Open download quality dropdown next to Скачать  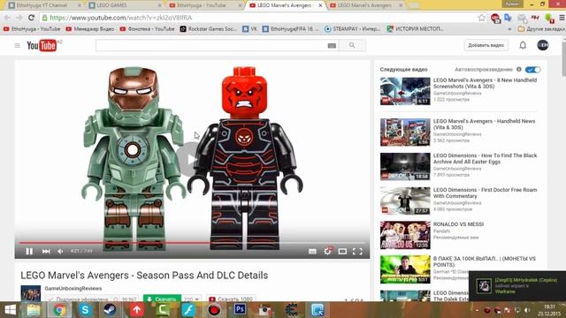tap(192, 299)
